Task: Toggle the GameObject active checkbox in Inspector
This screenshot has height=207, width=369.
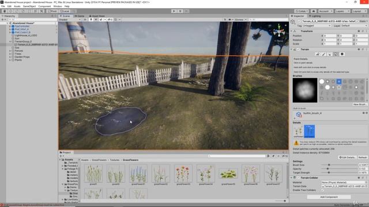Action: tap(299, 21)
